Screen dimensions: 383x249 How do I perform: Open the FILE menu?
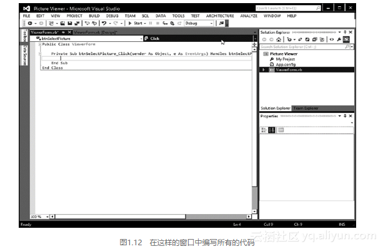tap(26, 16)
